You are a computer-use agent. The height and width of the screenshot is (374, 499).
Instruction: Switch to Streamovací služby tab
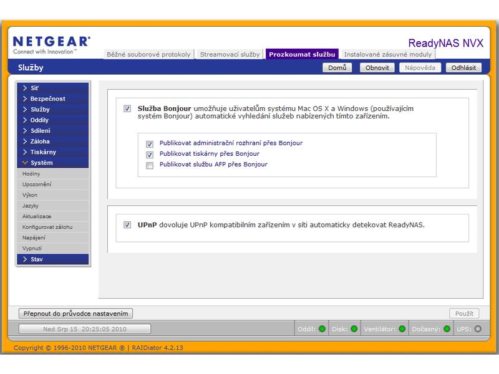pyautogui.click(x=230, y=54)
